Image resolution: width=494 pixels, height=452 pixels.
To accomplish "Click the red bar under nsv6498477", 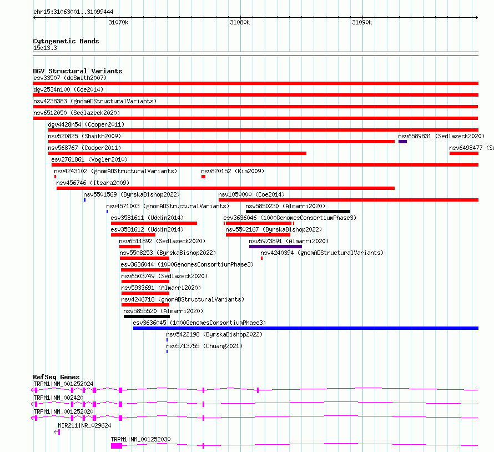I will [464, 153].
